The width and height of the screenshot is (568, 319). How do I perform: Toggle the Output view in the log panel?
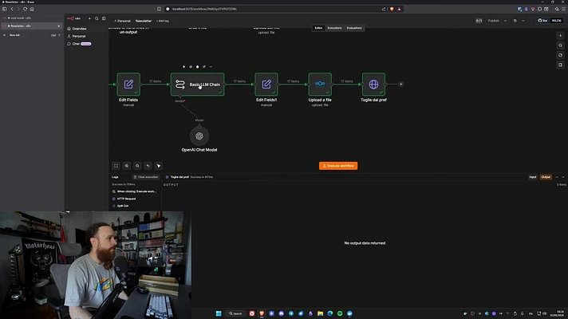point(546,177)
